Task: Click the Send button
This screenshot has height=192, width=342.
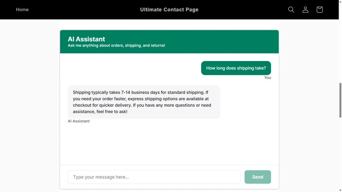Action: click(x=258, y=177)
